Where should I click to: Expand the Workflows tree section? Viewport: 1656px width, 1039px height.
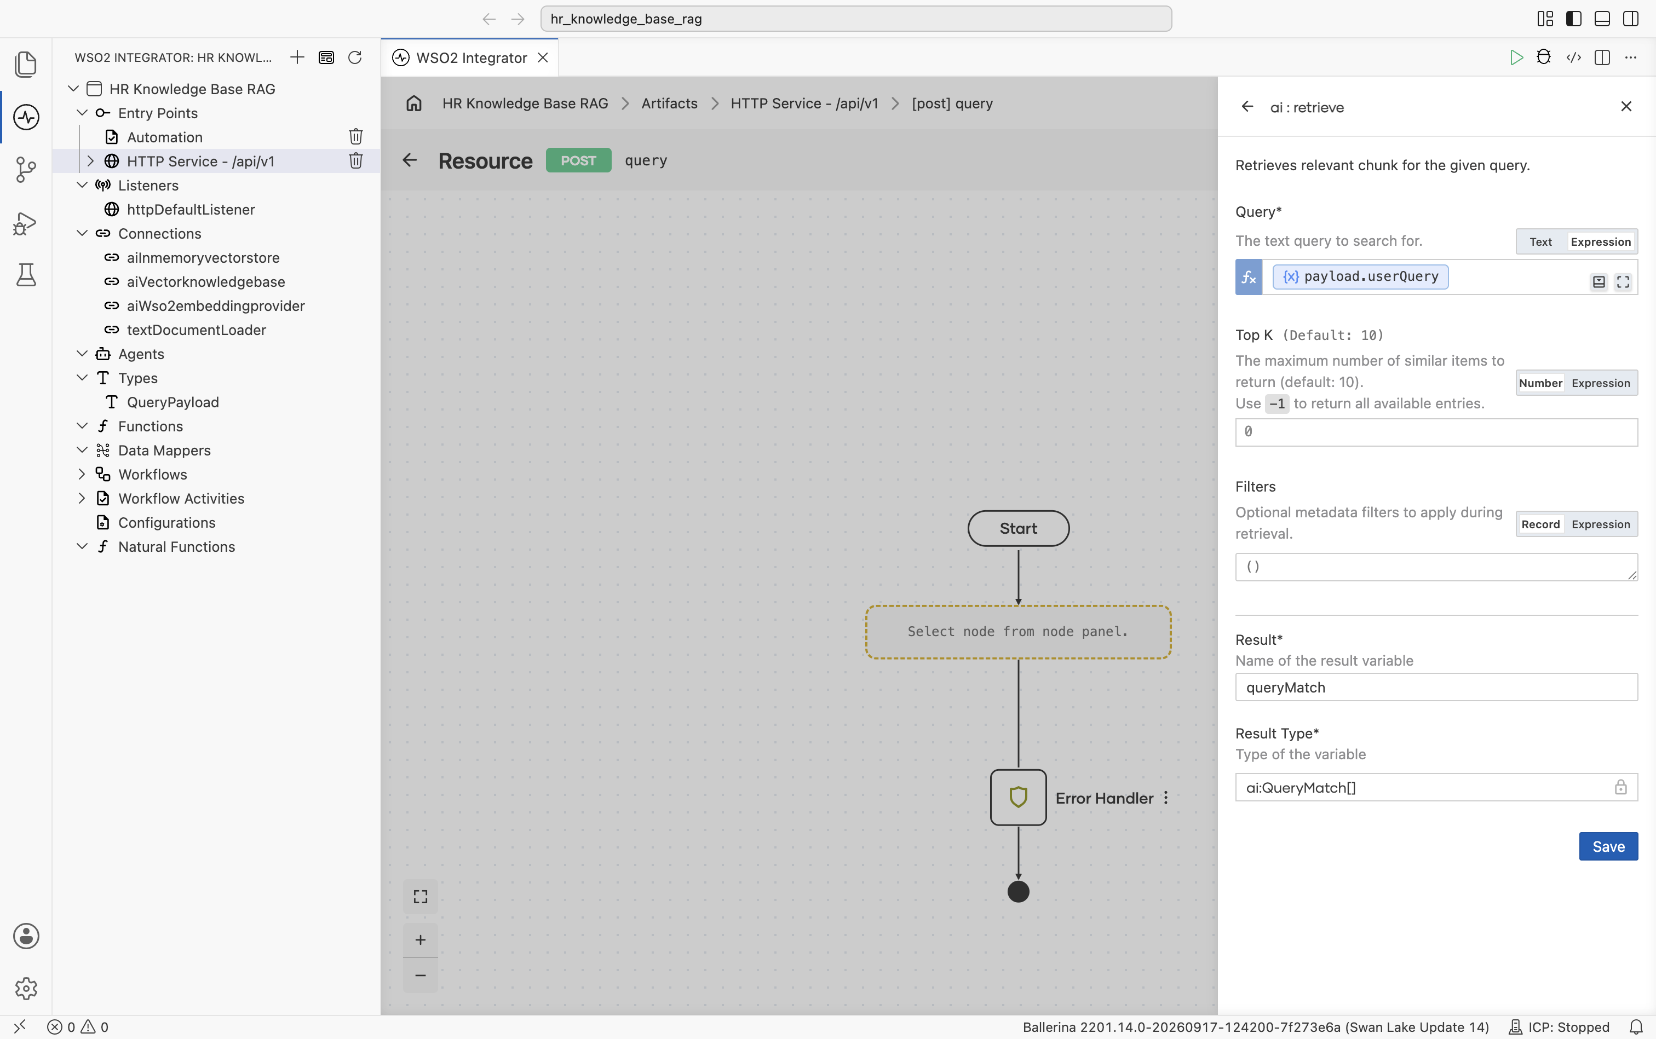click(x=82, y=474)
